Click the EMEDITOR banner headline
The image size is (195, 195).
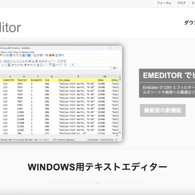pos(169,75)
